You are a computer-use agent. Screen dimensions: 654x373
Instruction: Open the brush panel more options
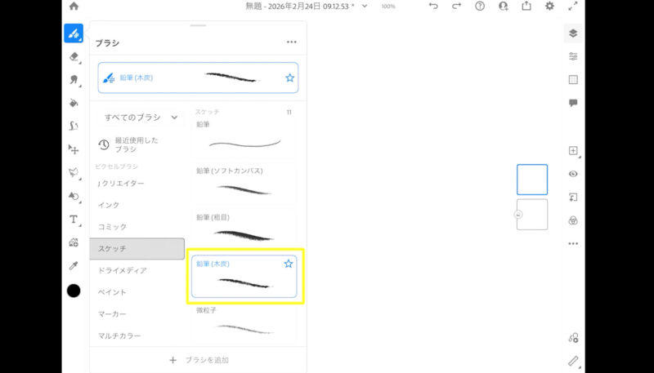click(292, 42)
